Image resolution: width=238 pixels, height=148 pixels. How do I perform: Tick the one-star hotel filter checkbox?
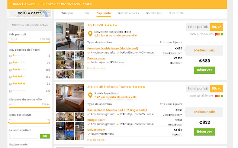tap(10, 56)
